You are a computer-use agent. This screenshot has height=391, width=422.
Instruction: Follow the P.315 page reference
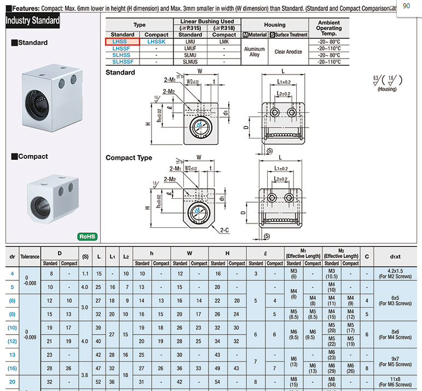pos(190,28)
